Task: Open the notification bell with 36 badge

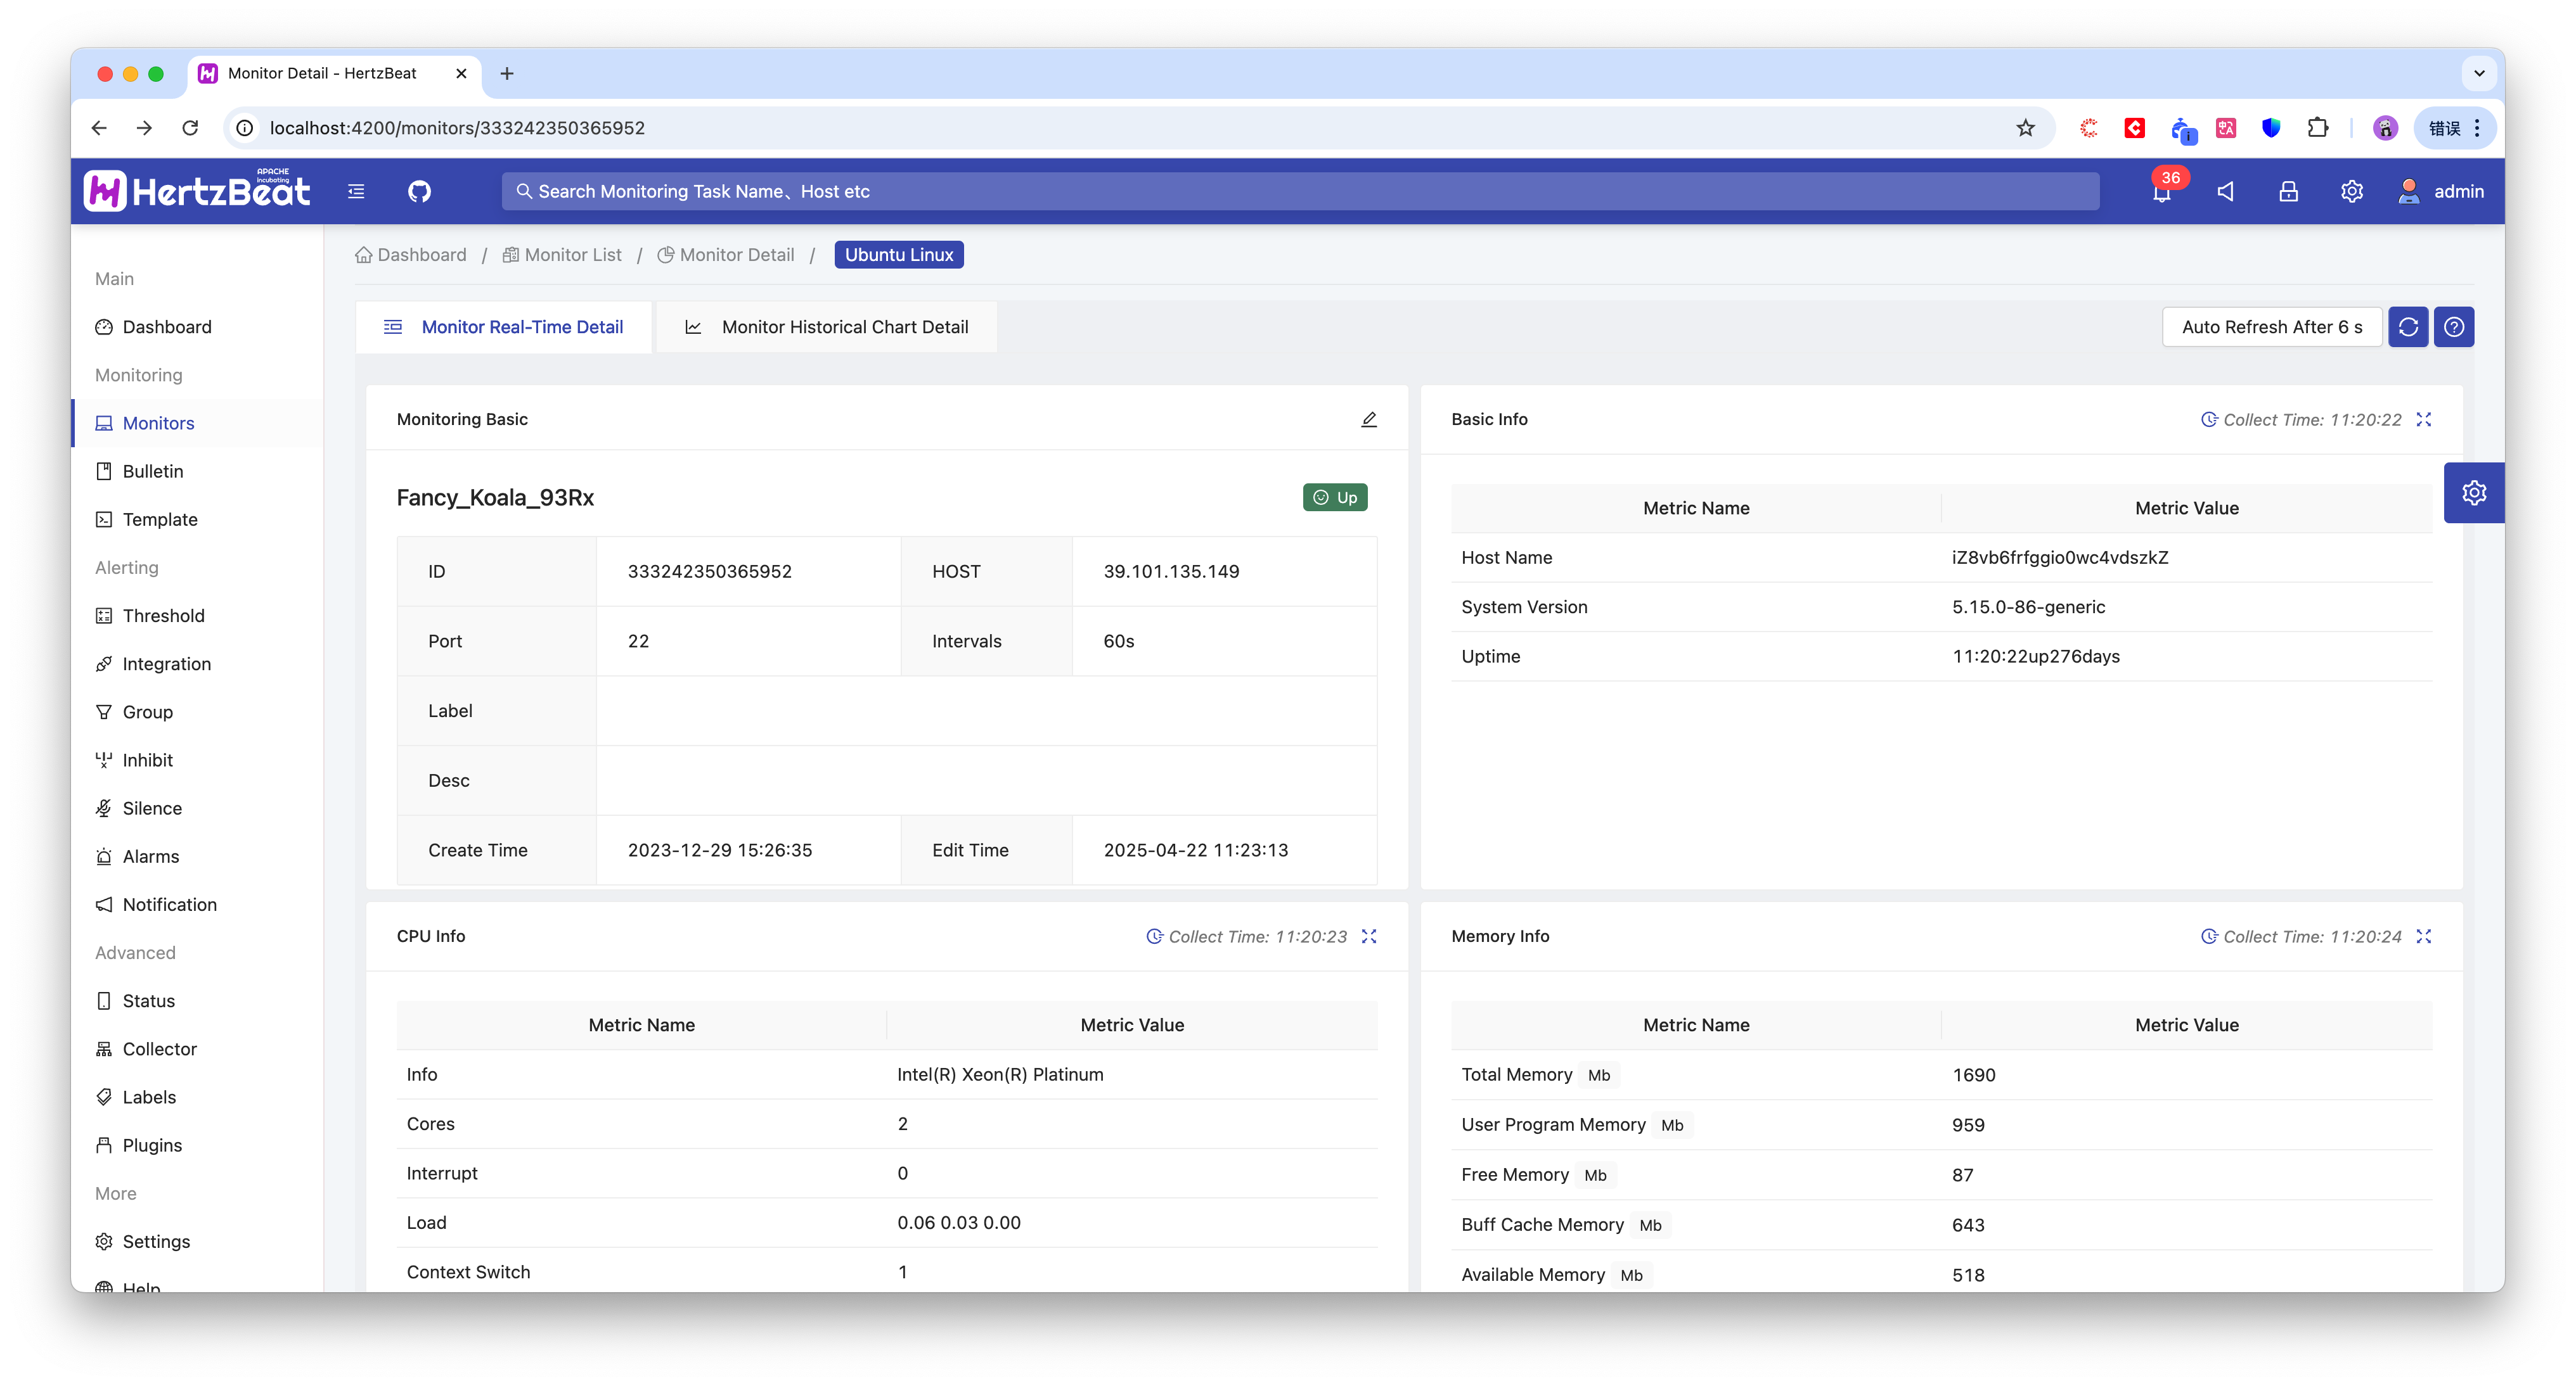Action: pyautogui.click(x=2162, y=192)
